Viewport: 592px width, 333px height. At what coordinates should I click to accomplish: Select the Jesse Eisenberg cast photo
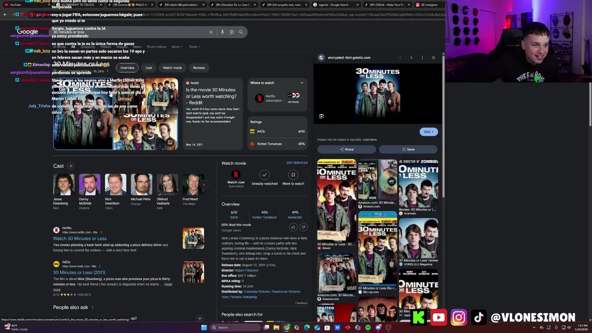pos(63,185)
